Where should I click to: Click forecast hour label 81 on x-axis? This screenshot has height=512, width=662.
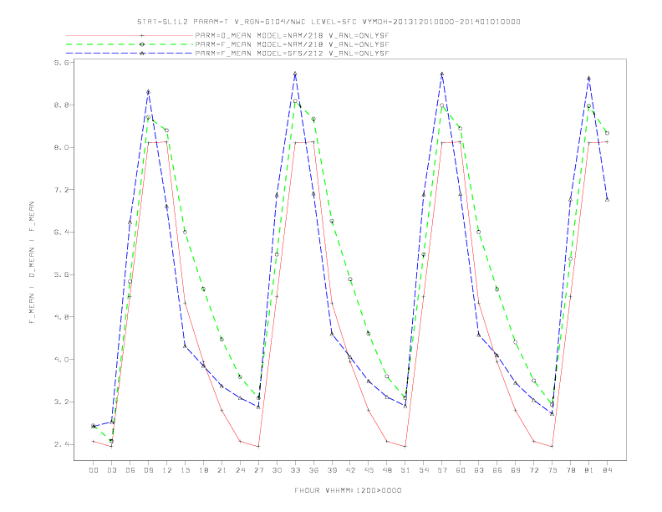(589, 470)
